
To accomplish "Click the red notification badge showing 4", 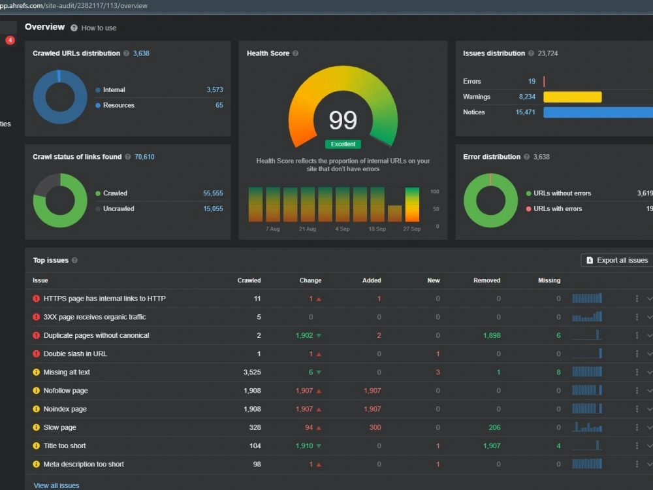I will [10, 40].
